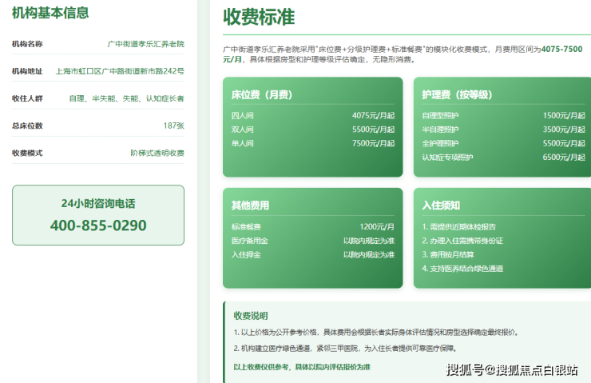Viewport: 591px width, 383px height.
Task: Click the 单人间 row label
Action: [242, 143]
